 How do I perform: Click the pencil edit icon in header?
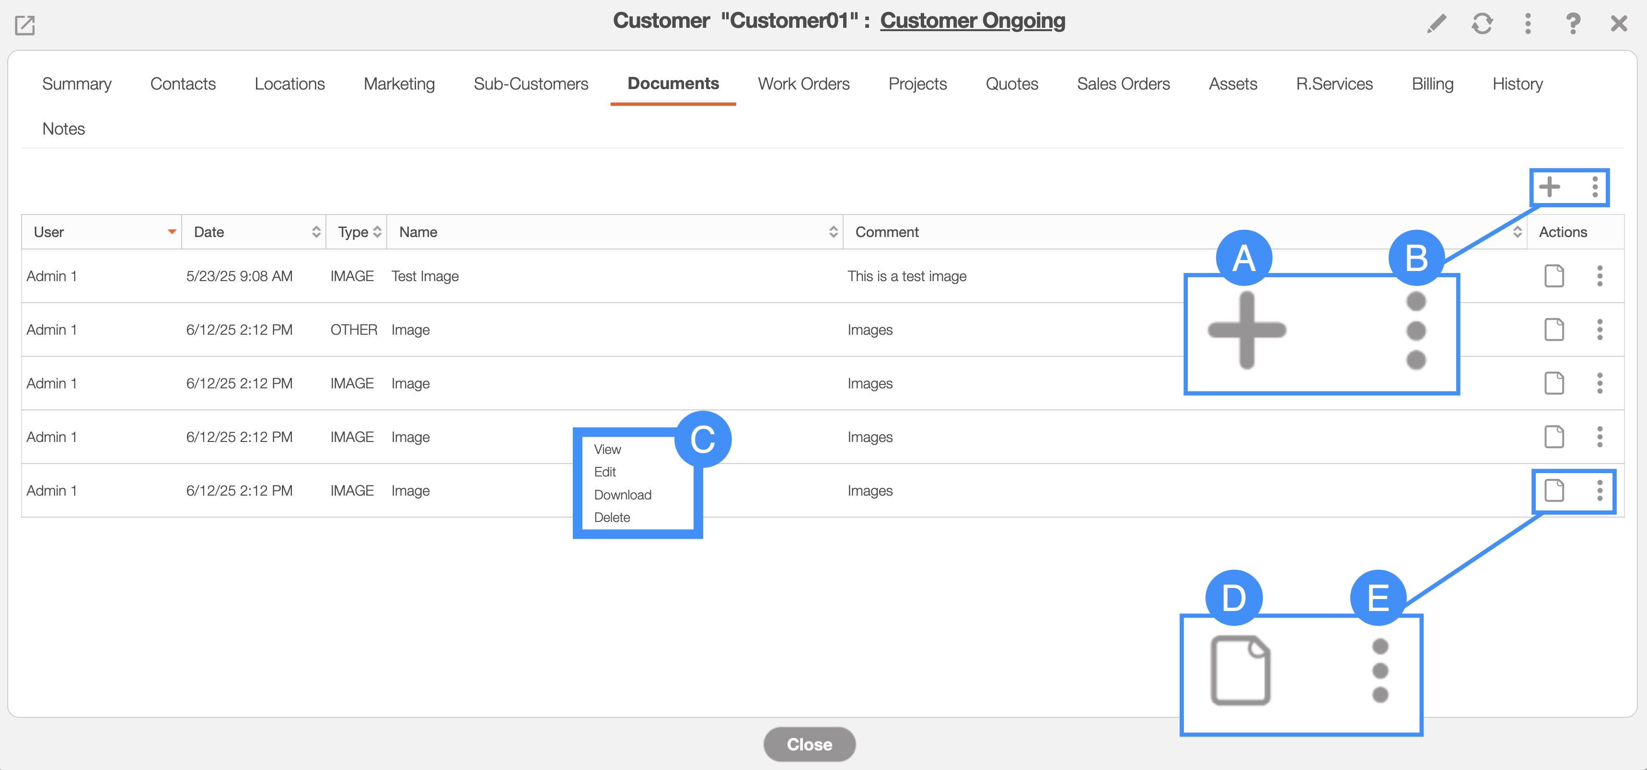(1436, 24)
